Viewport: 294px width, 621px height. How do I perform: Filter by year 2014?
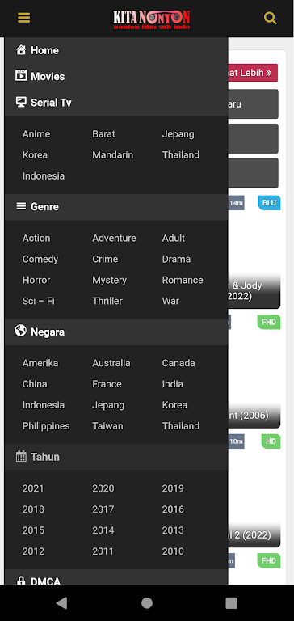103,530
